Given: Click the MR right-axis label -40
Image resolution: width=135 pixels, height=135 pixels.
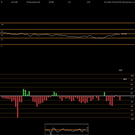Looking at the screenshot, I should click(x=132, y=106).
